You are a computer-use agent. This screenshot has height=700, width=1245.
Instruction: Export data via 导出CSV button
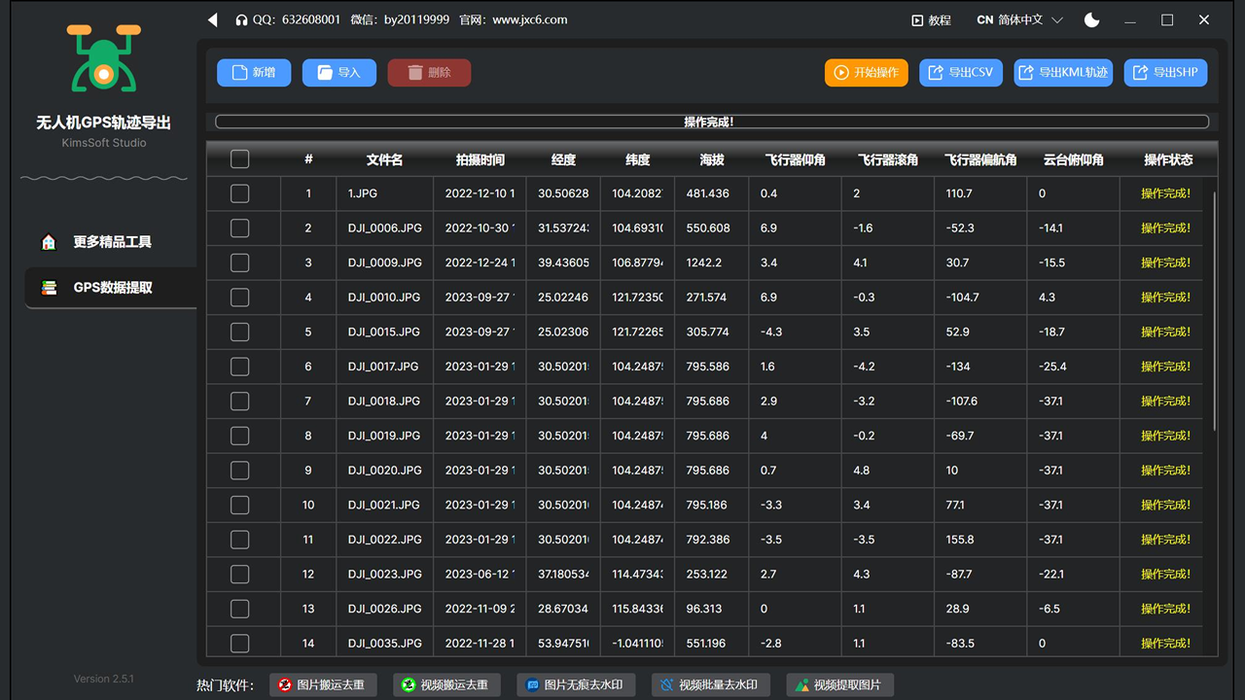point(961,73)
